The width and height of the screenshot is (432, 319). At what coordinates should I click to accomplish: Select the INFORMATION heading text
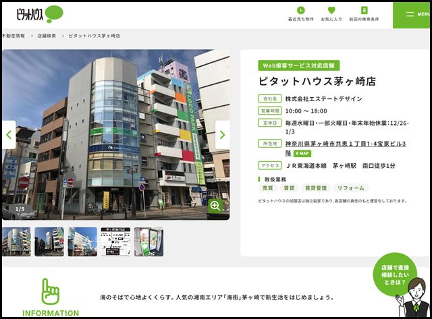(x=51, y=313)
